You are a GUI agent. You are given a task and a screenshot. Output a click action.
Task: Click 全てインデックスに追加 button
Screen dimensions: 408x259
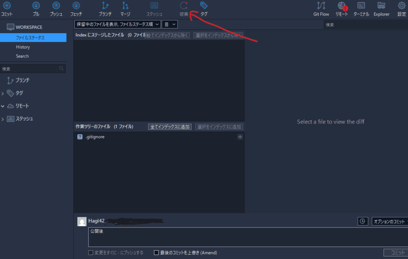(x=170, y=127)
